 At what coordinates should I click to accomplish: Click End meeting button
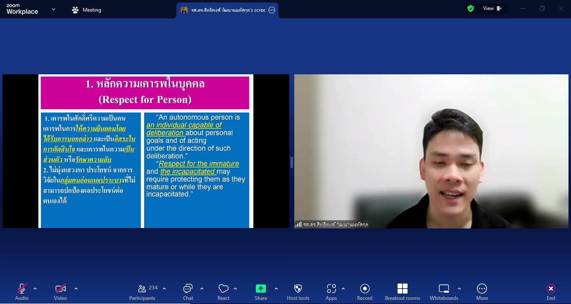click(x=551, y=292)
